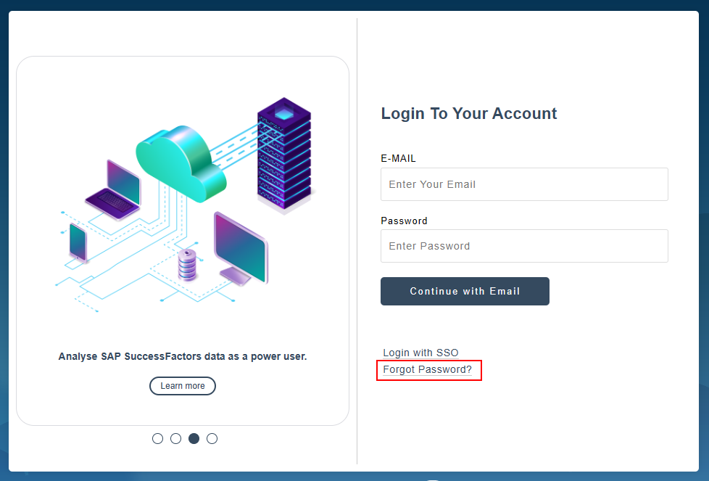Click the database stack icon near the monitor
Image resolution: width=709 pixels, height=481 pixels.
click(x=188, y=265)
